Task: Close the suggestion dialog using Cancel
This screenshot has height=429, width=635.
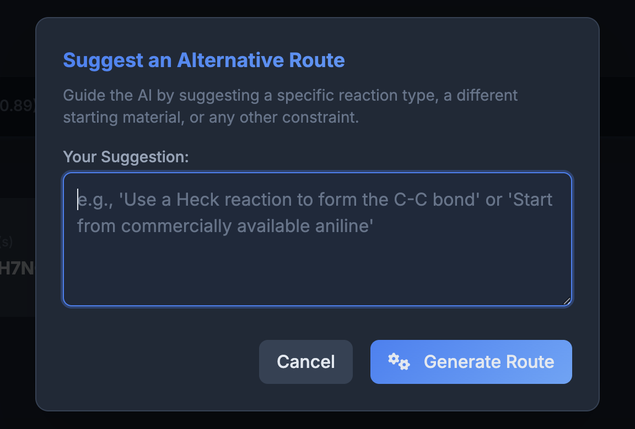Action: (x=305, y=362)
